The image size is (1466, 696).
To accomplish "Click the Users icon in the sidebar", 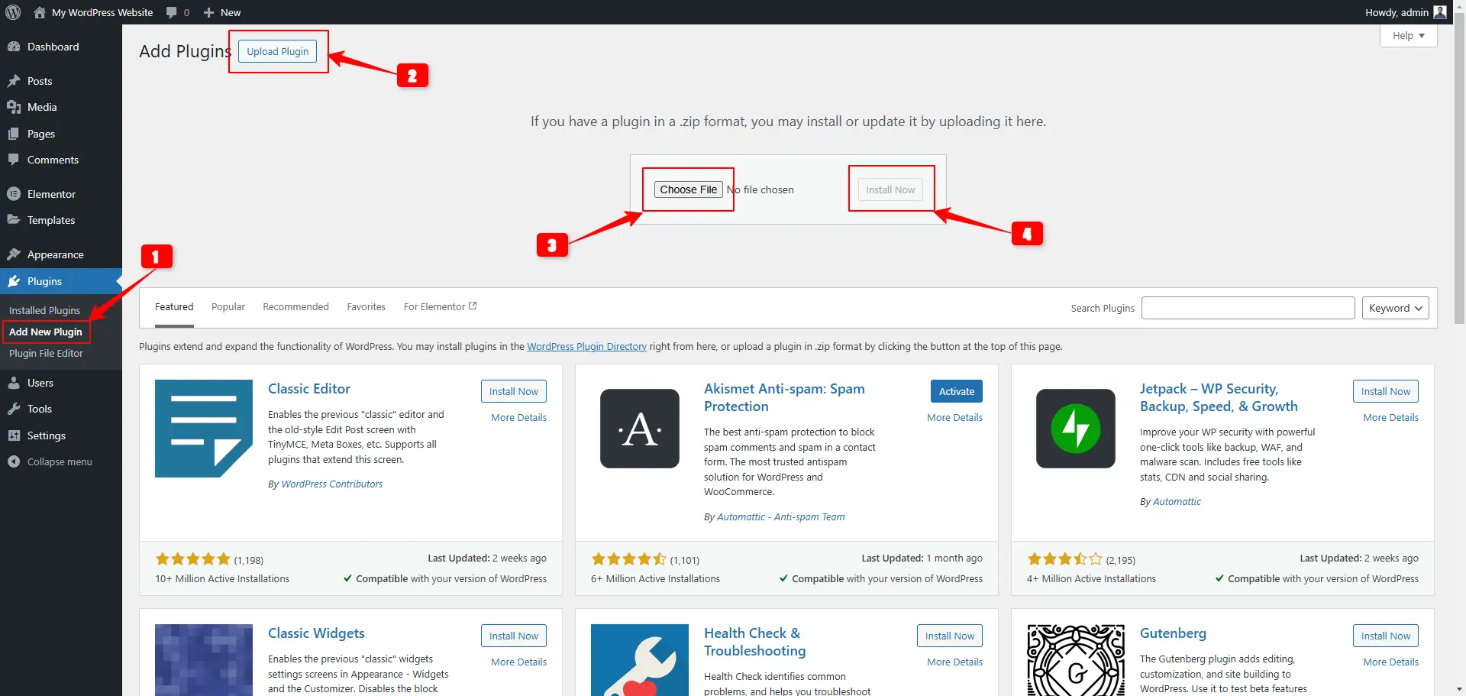I will [x=14, y=383].
